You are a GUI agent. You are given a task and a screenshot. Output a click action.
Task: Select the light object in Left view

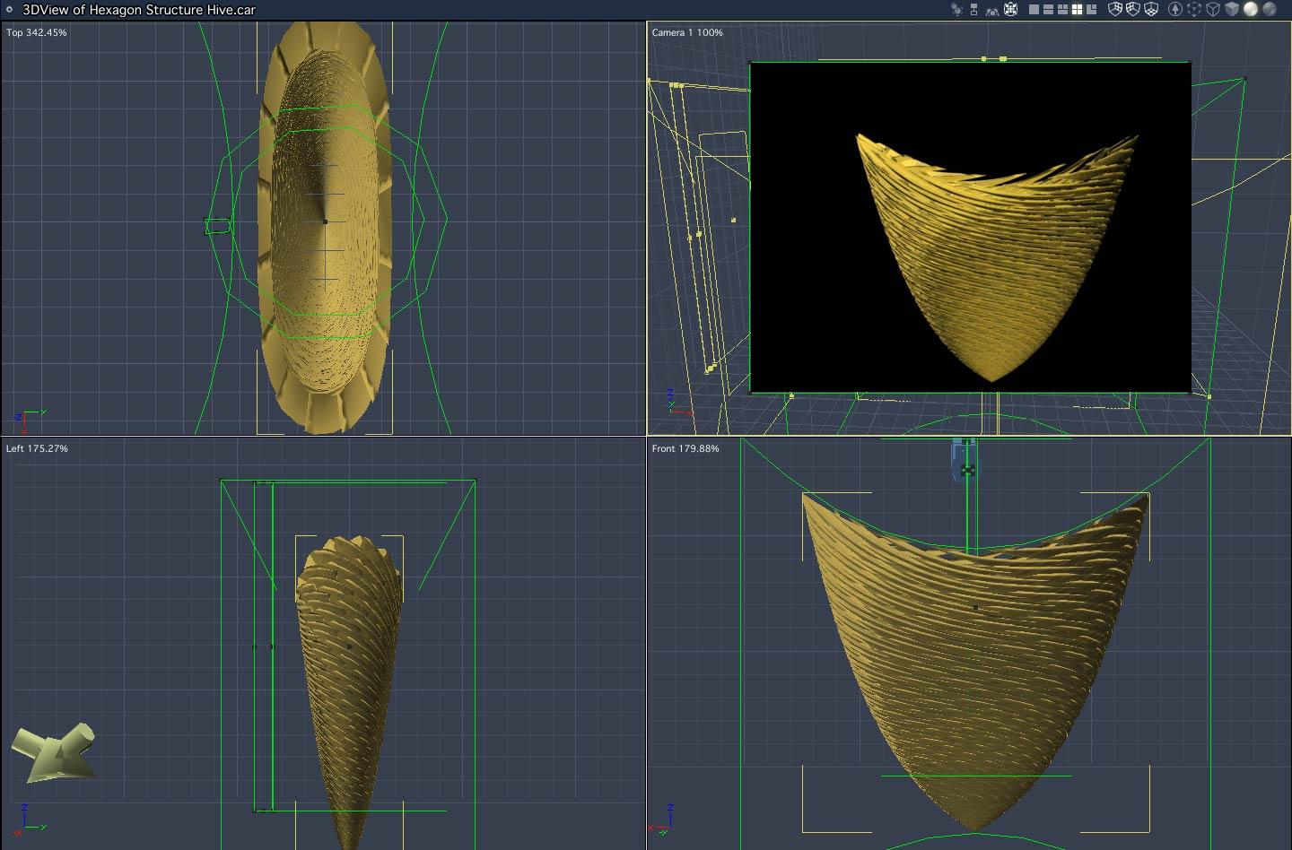click(54, 751)
